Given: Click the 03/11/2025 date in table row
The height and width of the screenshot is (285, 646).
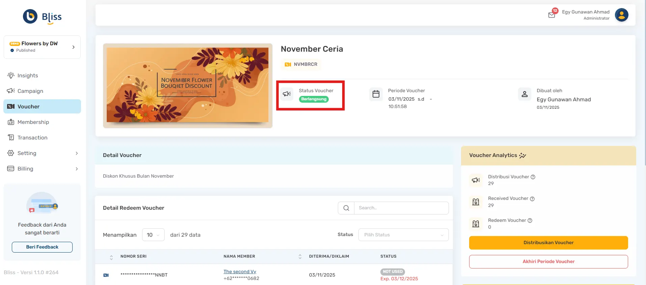Looking at the screenshot, I should 322,275.
